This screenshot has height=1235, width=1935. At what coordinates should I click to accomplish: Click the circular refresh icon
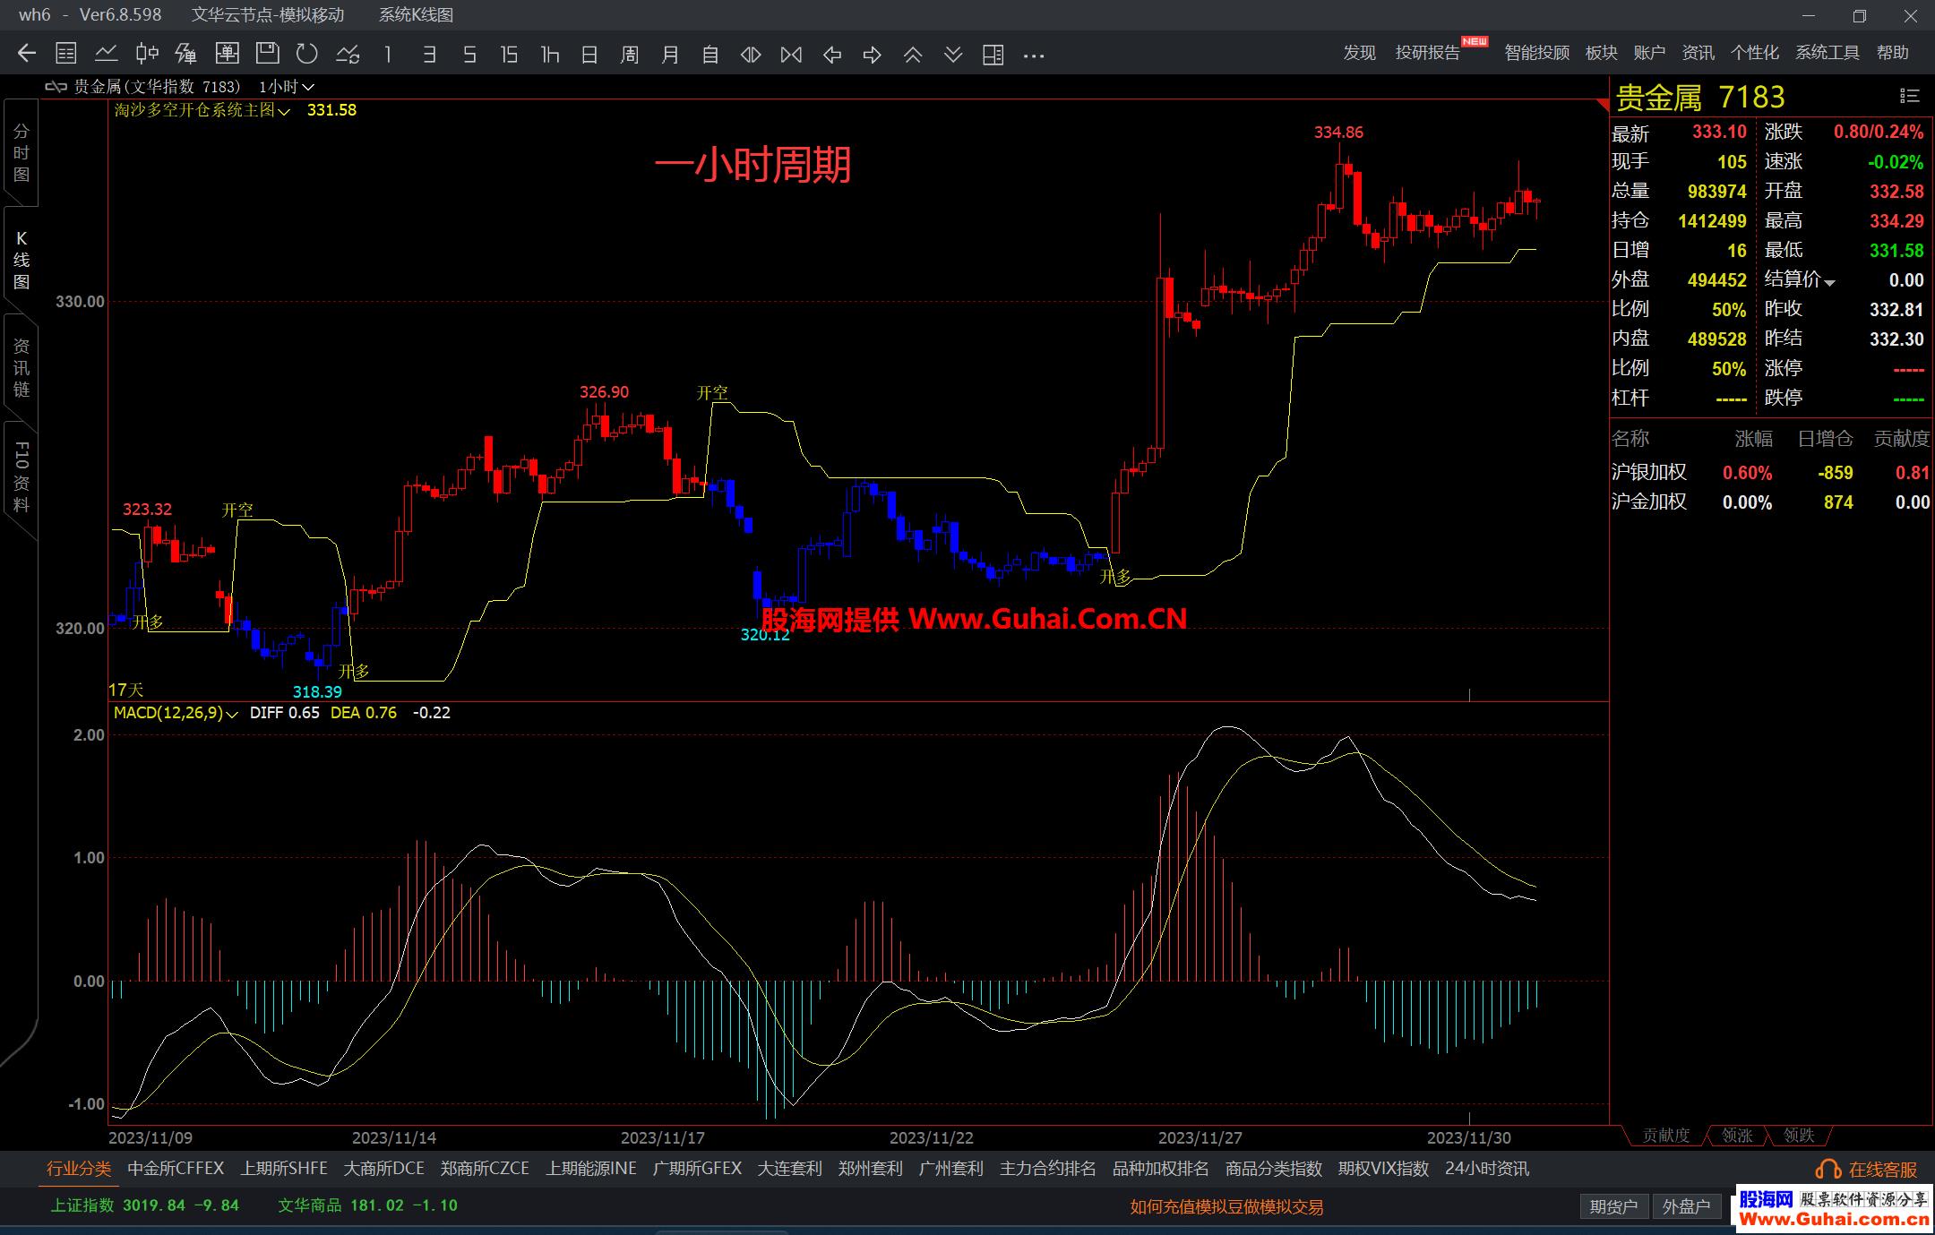307,55
